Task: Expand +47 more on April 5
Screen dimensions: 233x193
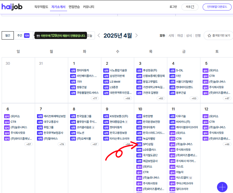Action: pyautogui.click(x=227, y=98)
